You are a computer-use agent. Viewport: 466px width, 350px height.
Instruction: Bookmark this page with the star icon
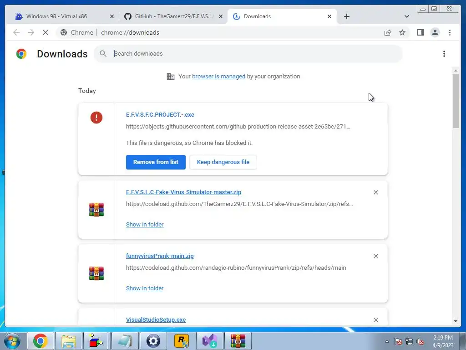(402, 32)
